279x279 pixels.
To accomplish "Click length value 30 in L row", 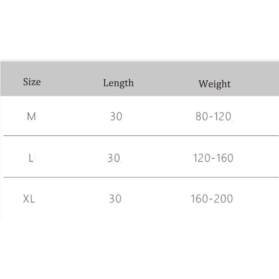I will pos(114,158).
